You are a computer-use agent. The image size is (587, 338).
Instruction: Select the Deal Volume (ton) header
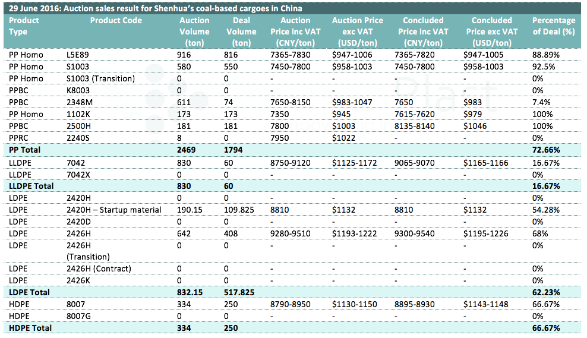pyautogui.click(x=241, y=31)
